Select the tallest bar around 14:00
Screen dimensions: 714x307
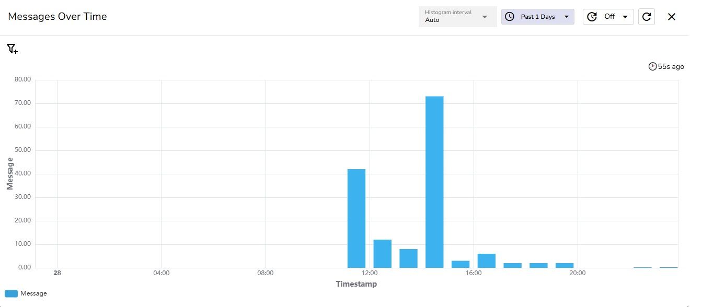[x=434, y=183]
